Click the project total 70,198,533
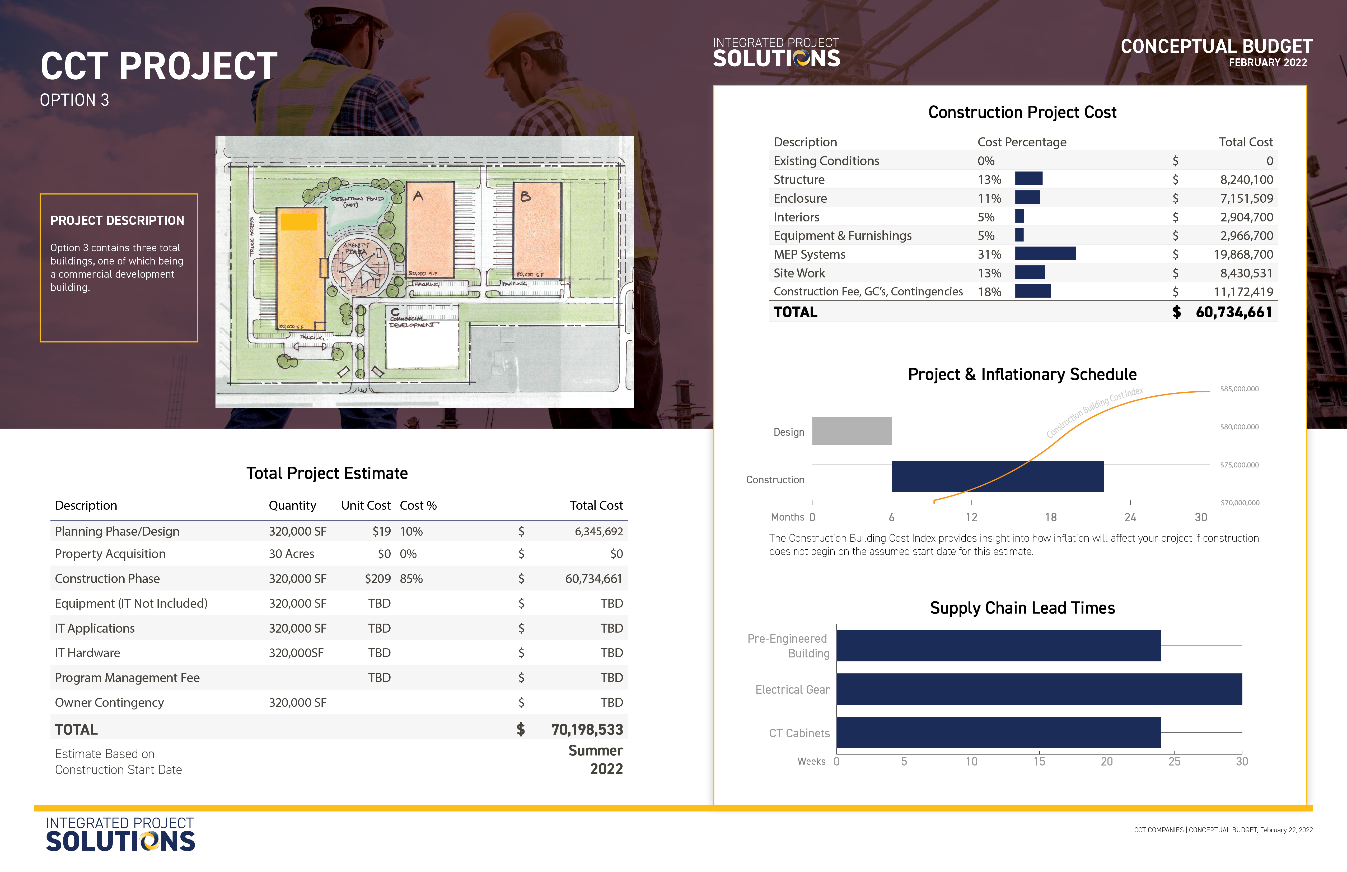The width and height of the screenshot is (1347, 872). (587, 729)
